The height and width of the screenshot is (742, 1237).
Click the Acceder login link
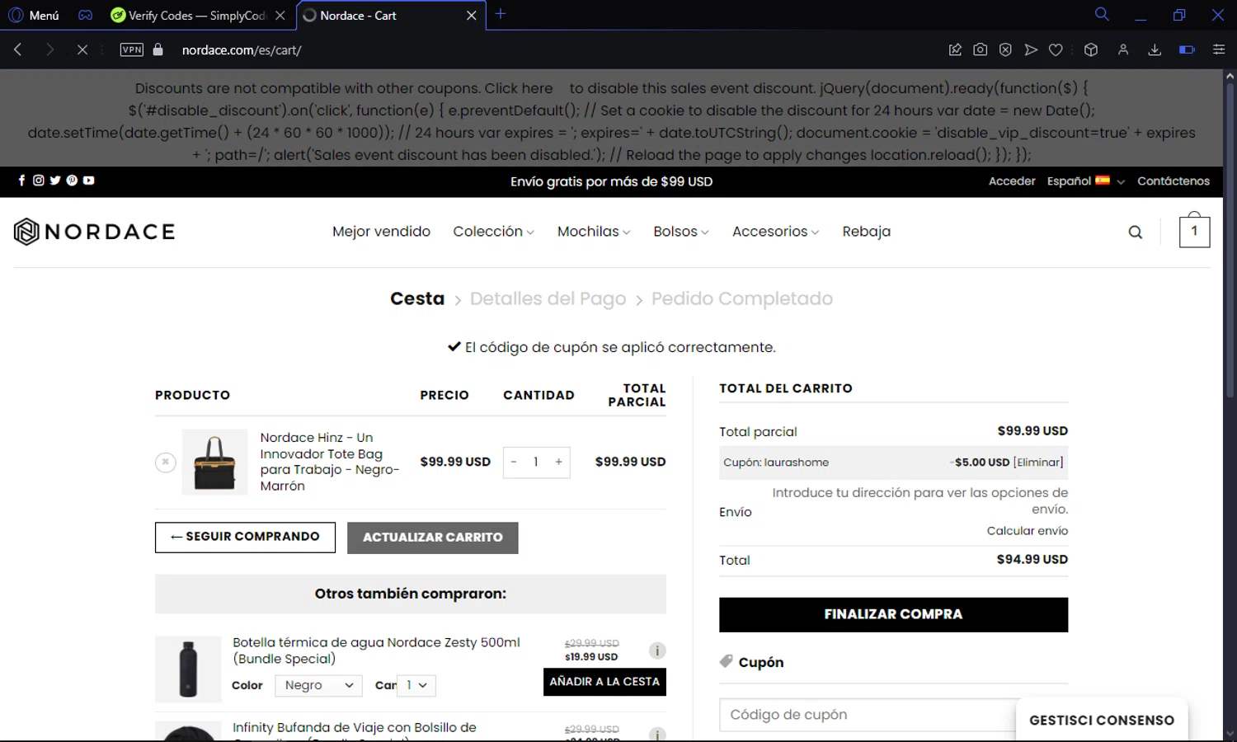(x=1012, y=181)
